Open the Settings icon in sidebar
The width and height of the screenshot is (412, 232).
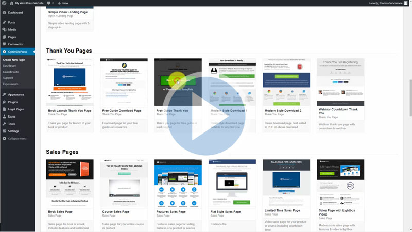(4, 131)
